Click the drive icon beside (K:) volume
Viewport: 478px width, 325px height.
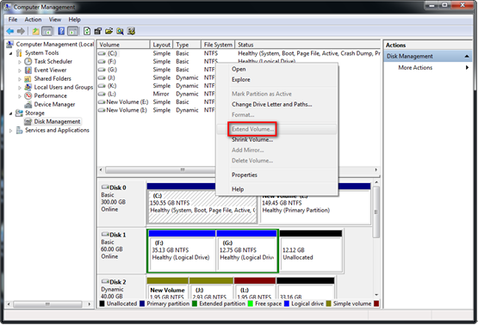(102, 86)
